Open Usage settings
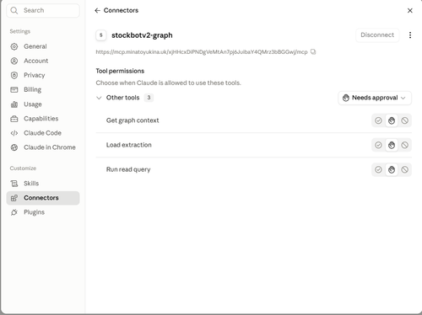 tap(43, 104)
